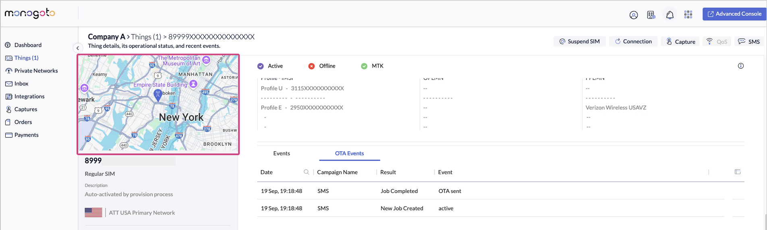Open the apps grid icon
Image resolution: width=767 pixels, height=230 pixels.
tap(688, 15)
